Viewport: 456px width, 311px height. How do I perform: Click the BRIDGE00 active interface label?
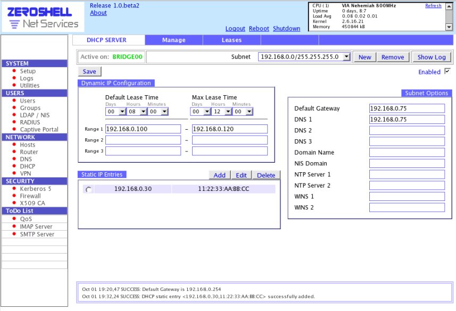pos(127,57)
